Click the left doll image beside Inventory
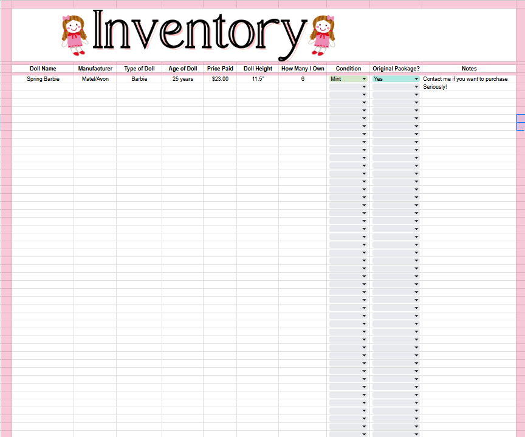 point(74,35)
